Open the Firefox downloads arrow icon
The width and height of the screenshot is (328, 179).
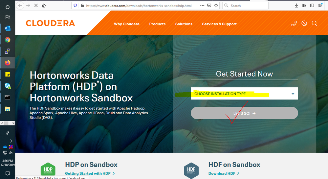[x=296, y=6]
